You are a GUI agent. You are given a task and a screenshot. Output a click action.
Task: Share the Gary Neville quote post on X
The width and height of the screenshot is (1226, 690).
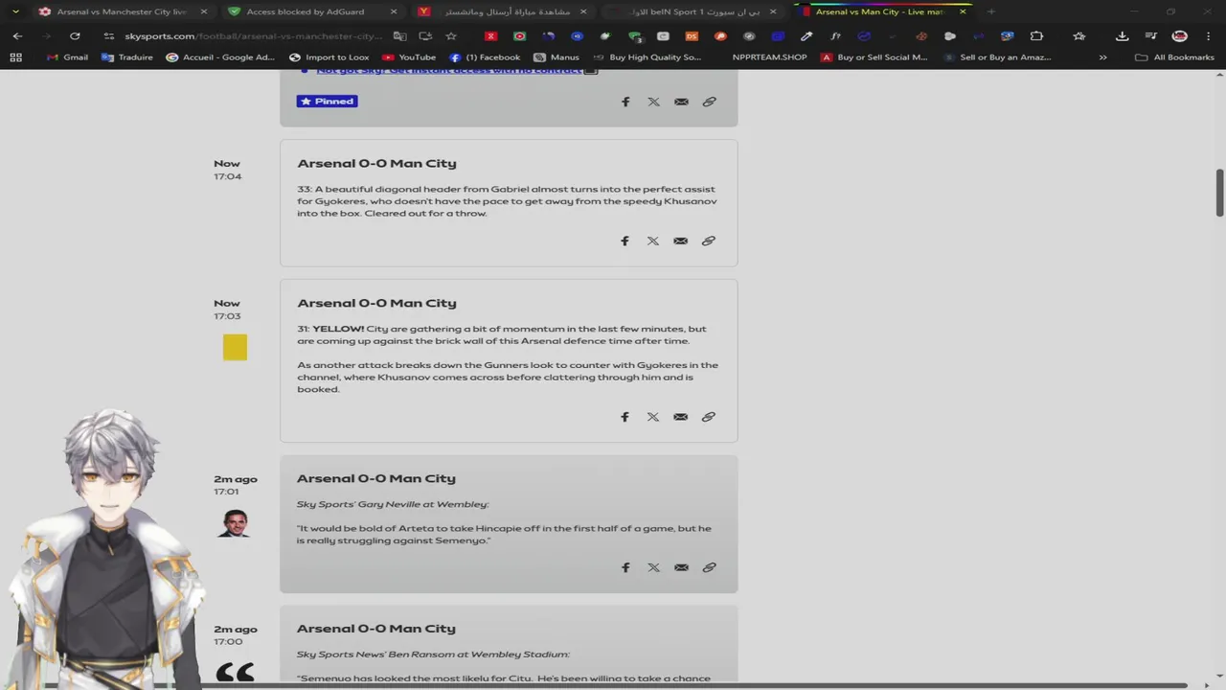tap(653, 567)
